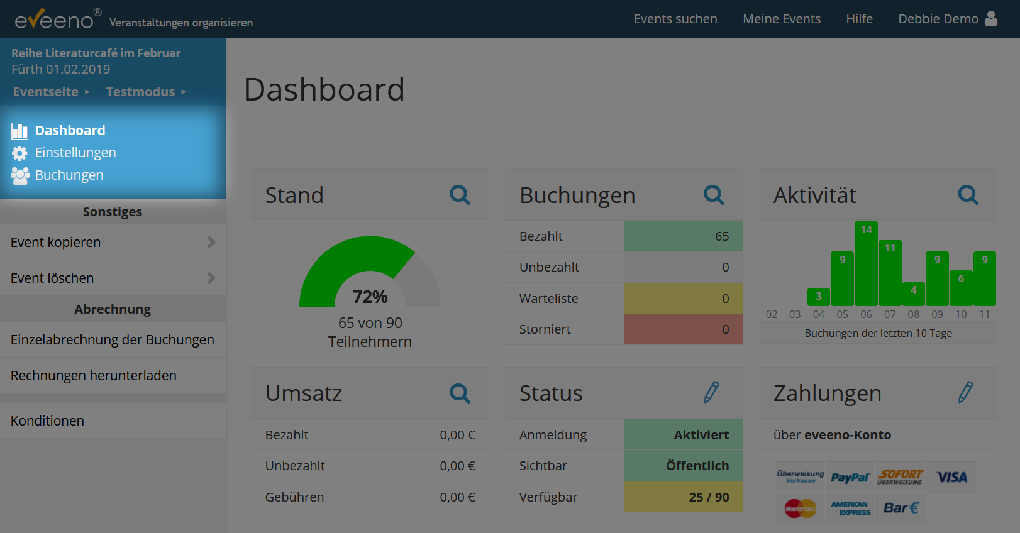Edit Status using the pencil icon
The width and height of the screenshot is (1020, 533).
pos(711,392)
